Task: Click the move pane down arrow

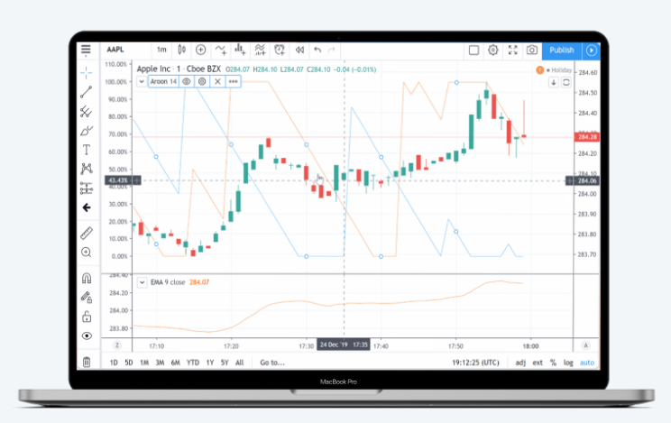Action: (554, 82)
